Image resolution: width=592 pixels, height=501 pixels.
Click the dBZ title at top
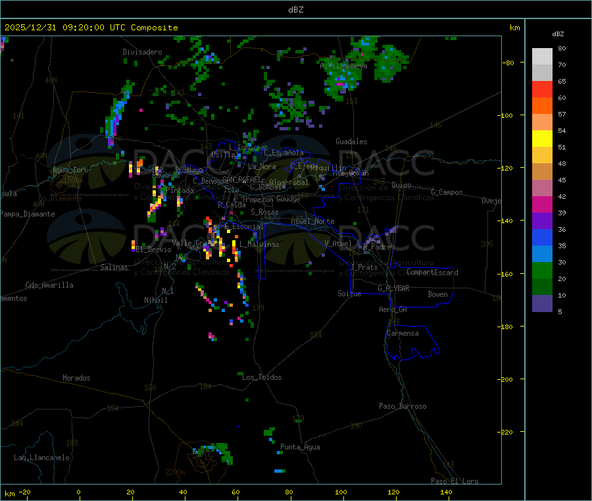pyautogui.click(x=295, y=10)
